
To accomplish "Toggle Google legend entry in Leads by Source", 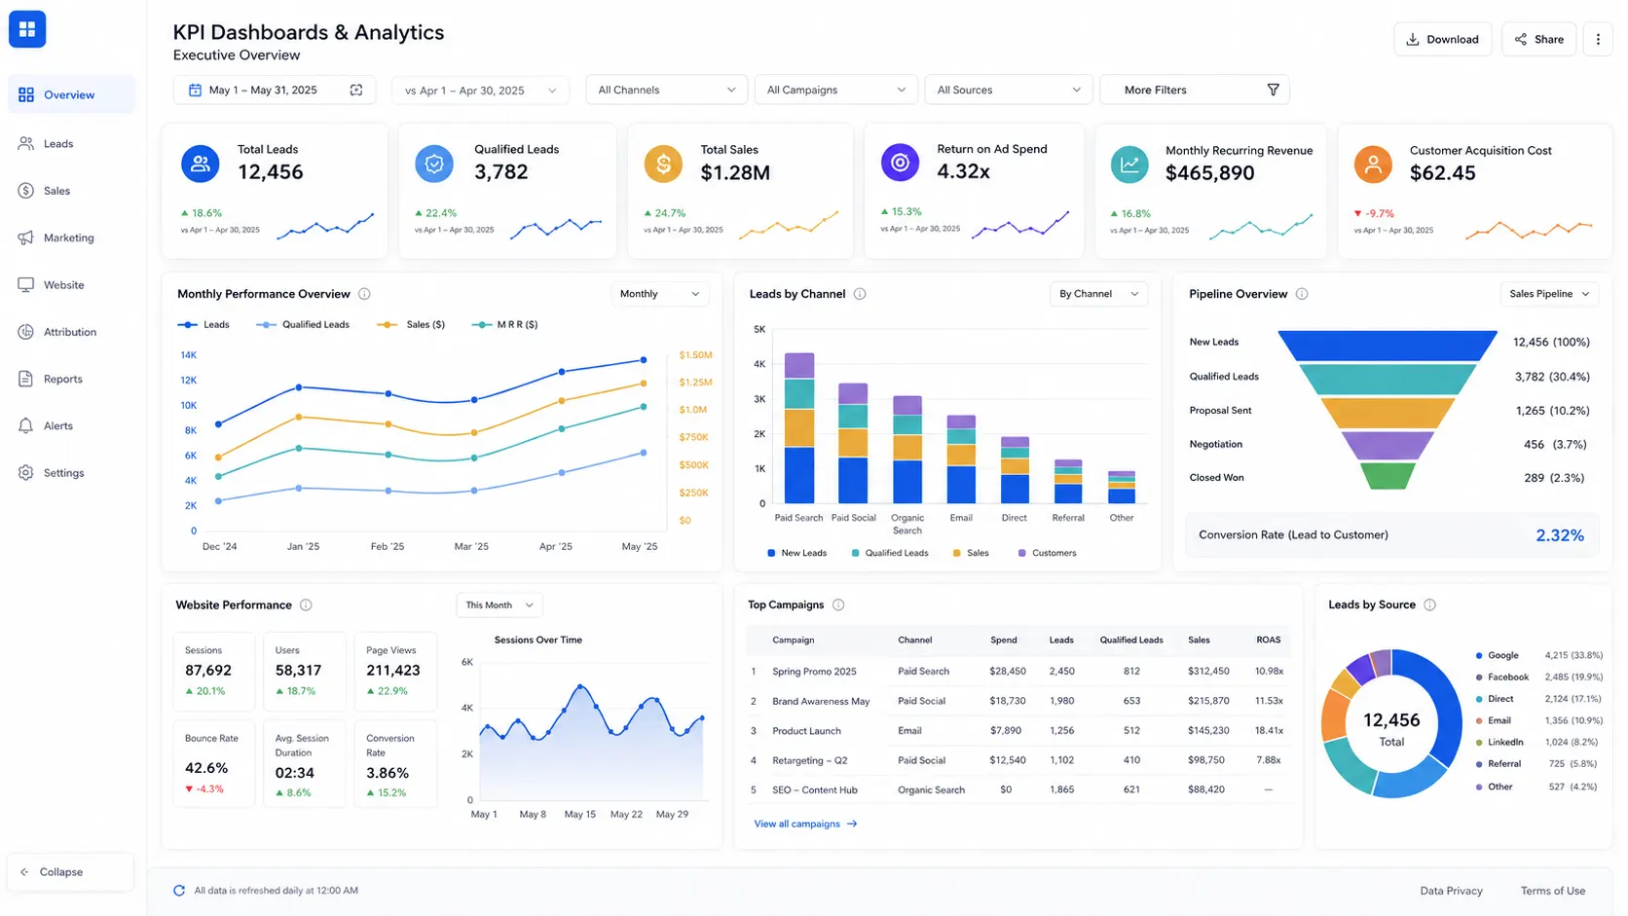I will pos(1498,655).
